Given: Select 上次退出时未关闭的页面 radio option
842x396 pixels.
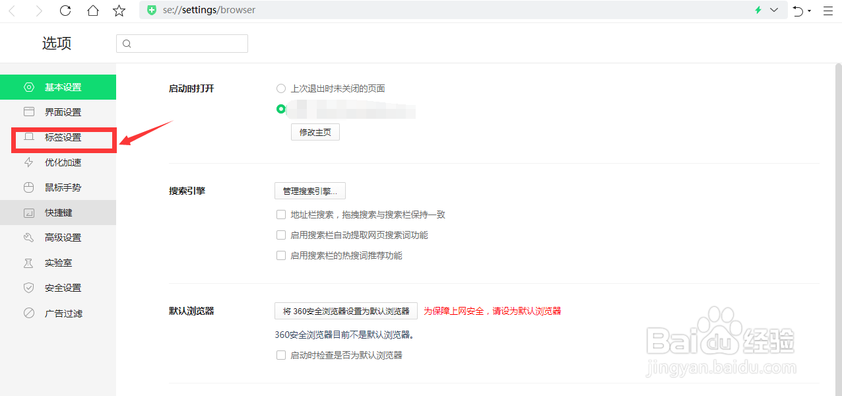Looking at the screenshot, I should click(x=281, y=88).
